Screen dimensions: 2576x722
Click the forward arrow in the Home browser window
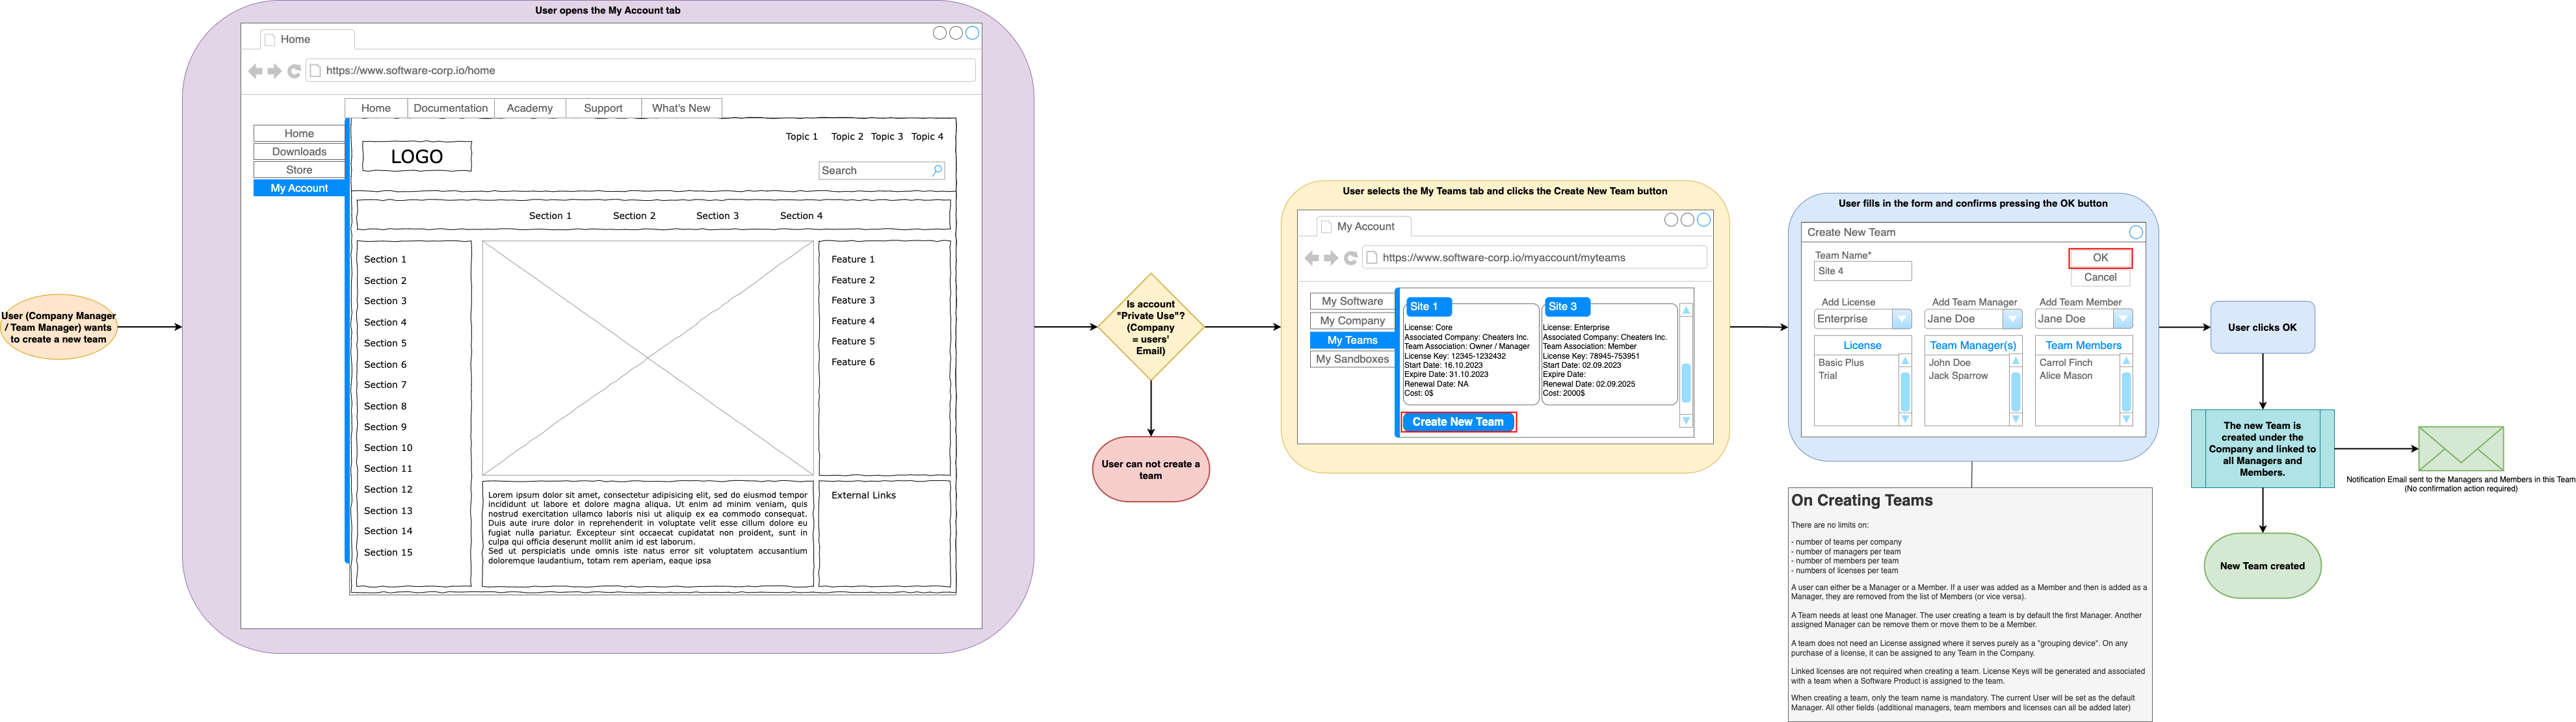(274, 71)
